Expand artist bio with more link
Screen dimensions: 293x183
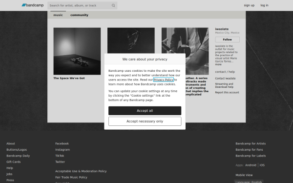tap(218, 64)
